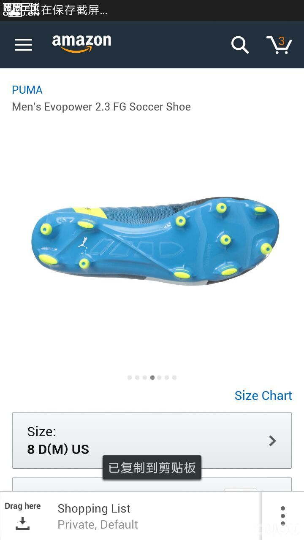Open the hamburger navigation menu
This screenshot has width=304, height=540.
(24, 45)
